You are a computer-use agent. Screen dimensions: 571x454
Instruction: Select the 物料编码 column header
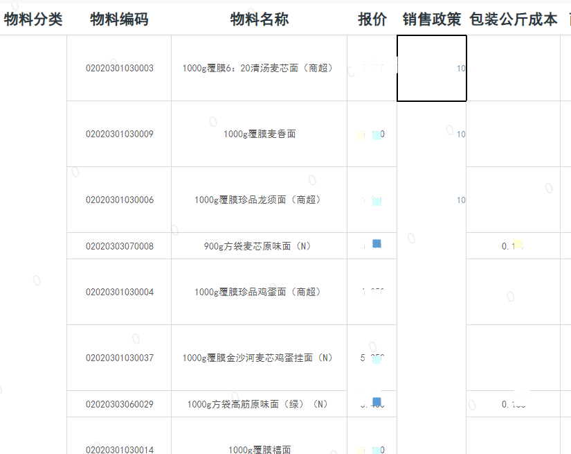coord(119,19)
